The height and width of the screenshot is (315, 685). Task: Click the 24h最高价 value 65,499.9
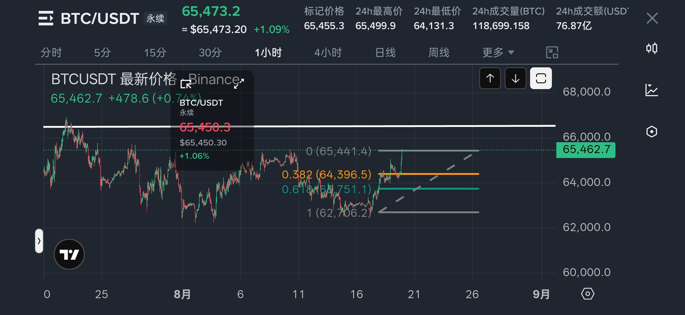click(x=375, y=26)
